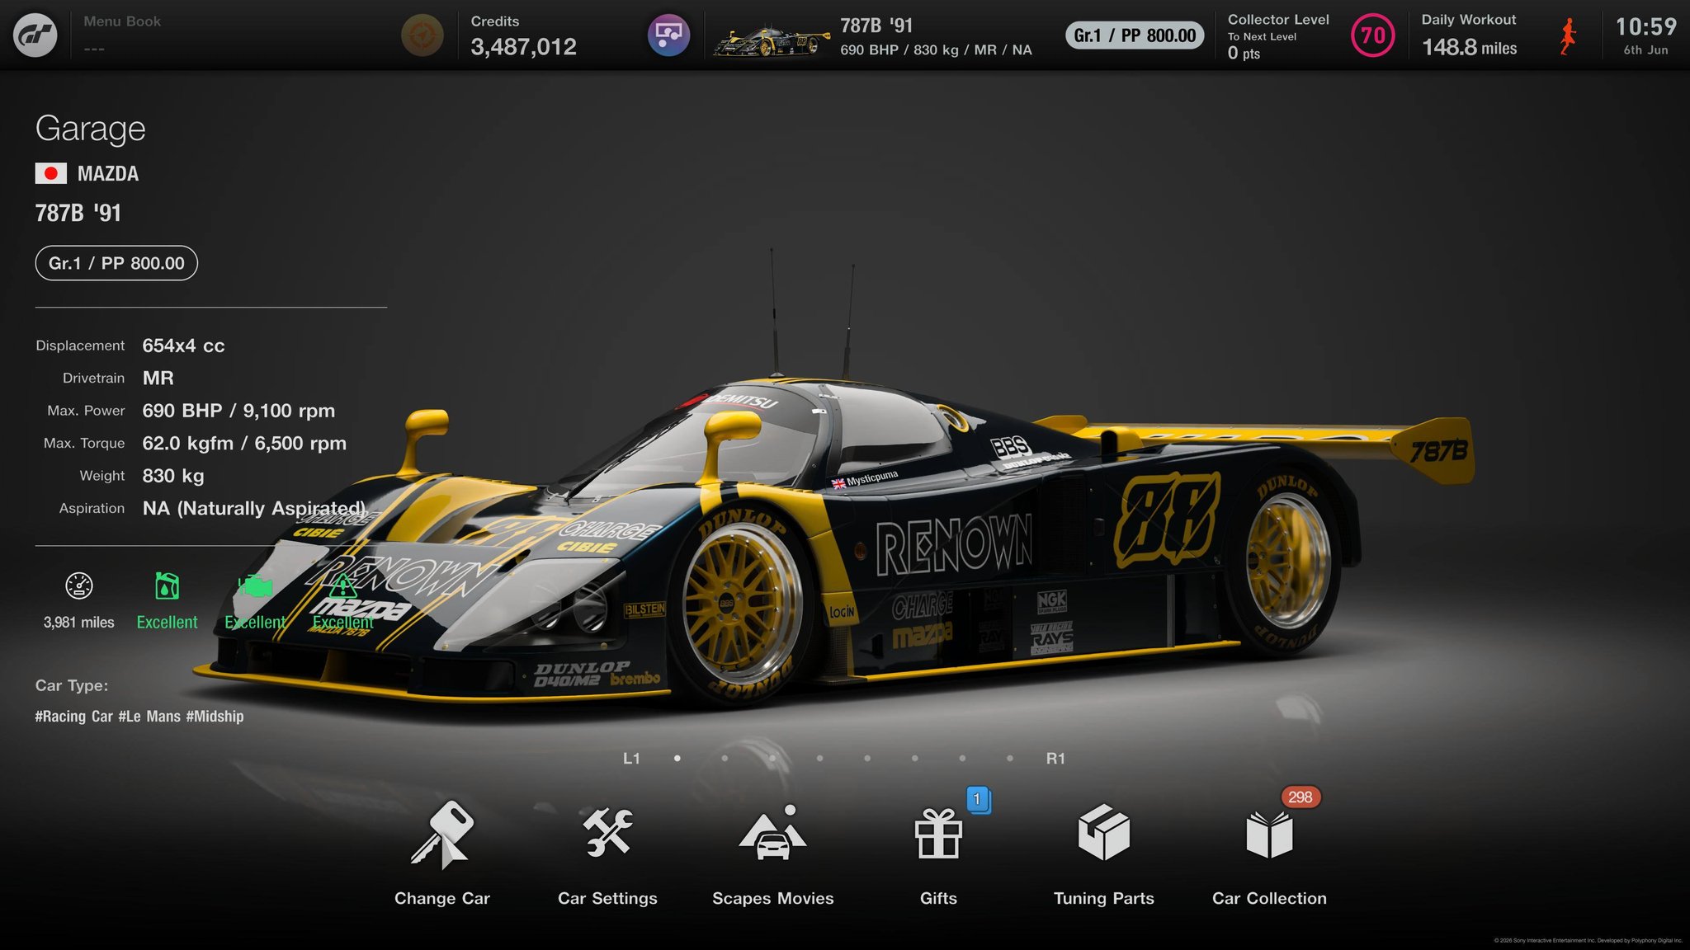Screen dimensions: 1690x950
Task: Click the Menu Book label
Action: coord(122,21)
